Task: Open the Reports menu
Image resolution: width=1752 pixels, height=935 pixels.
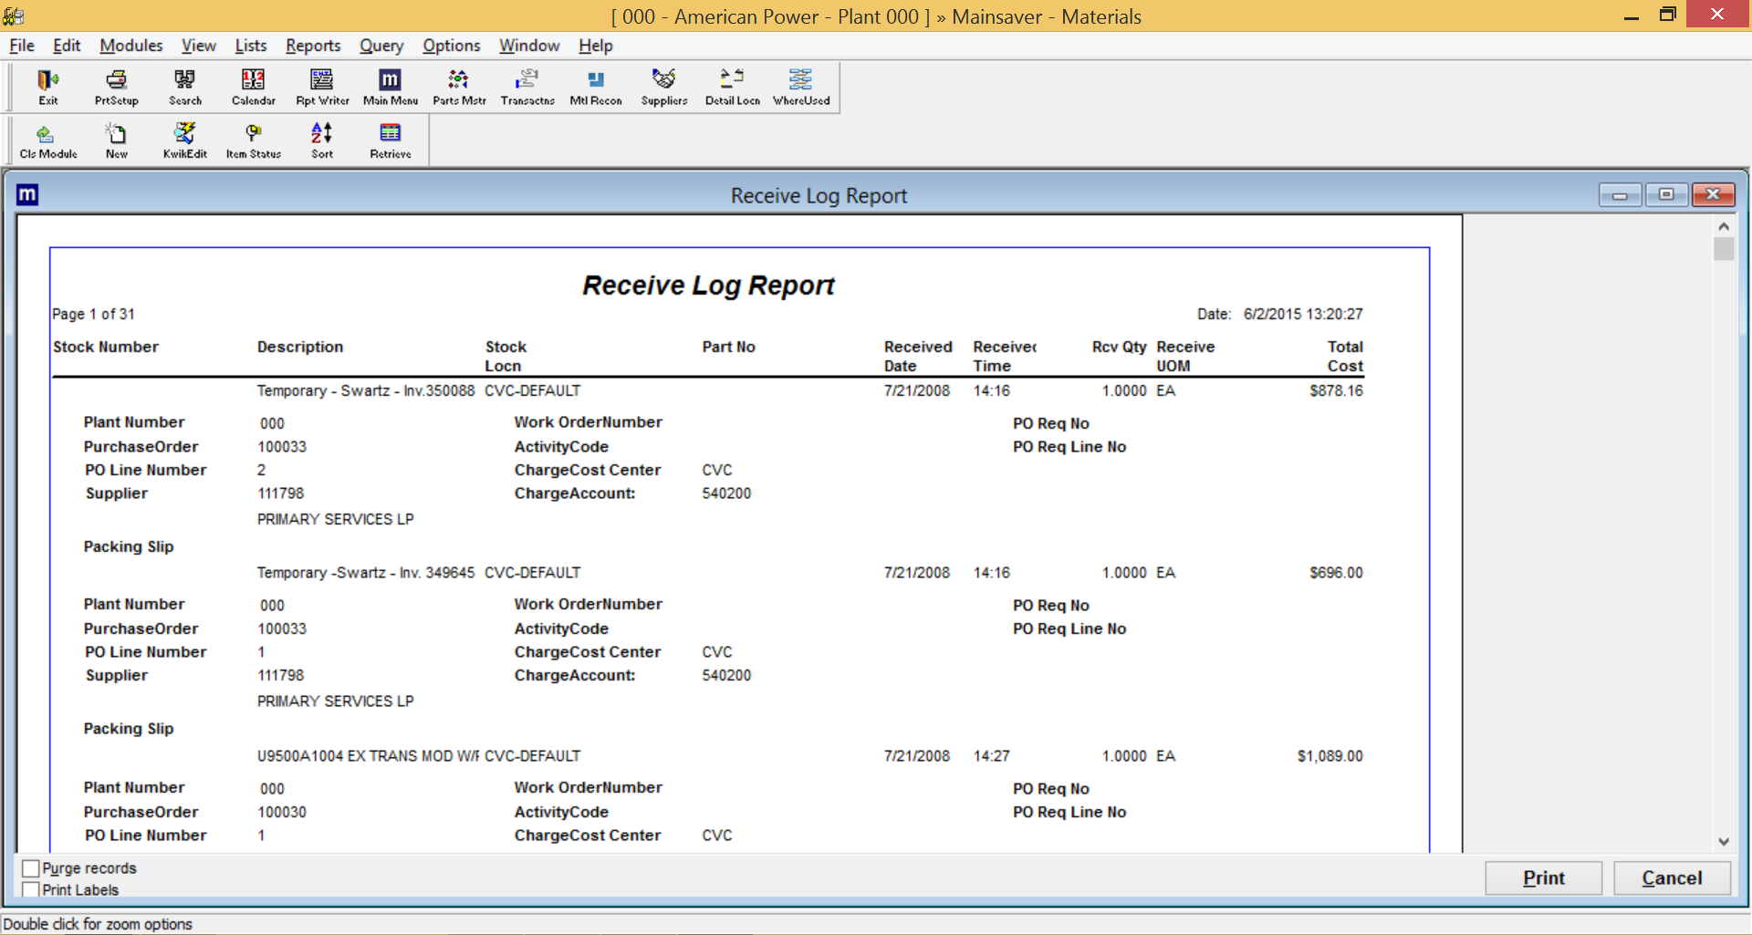Action: [x=313, y=46]
